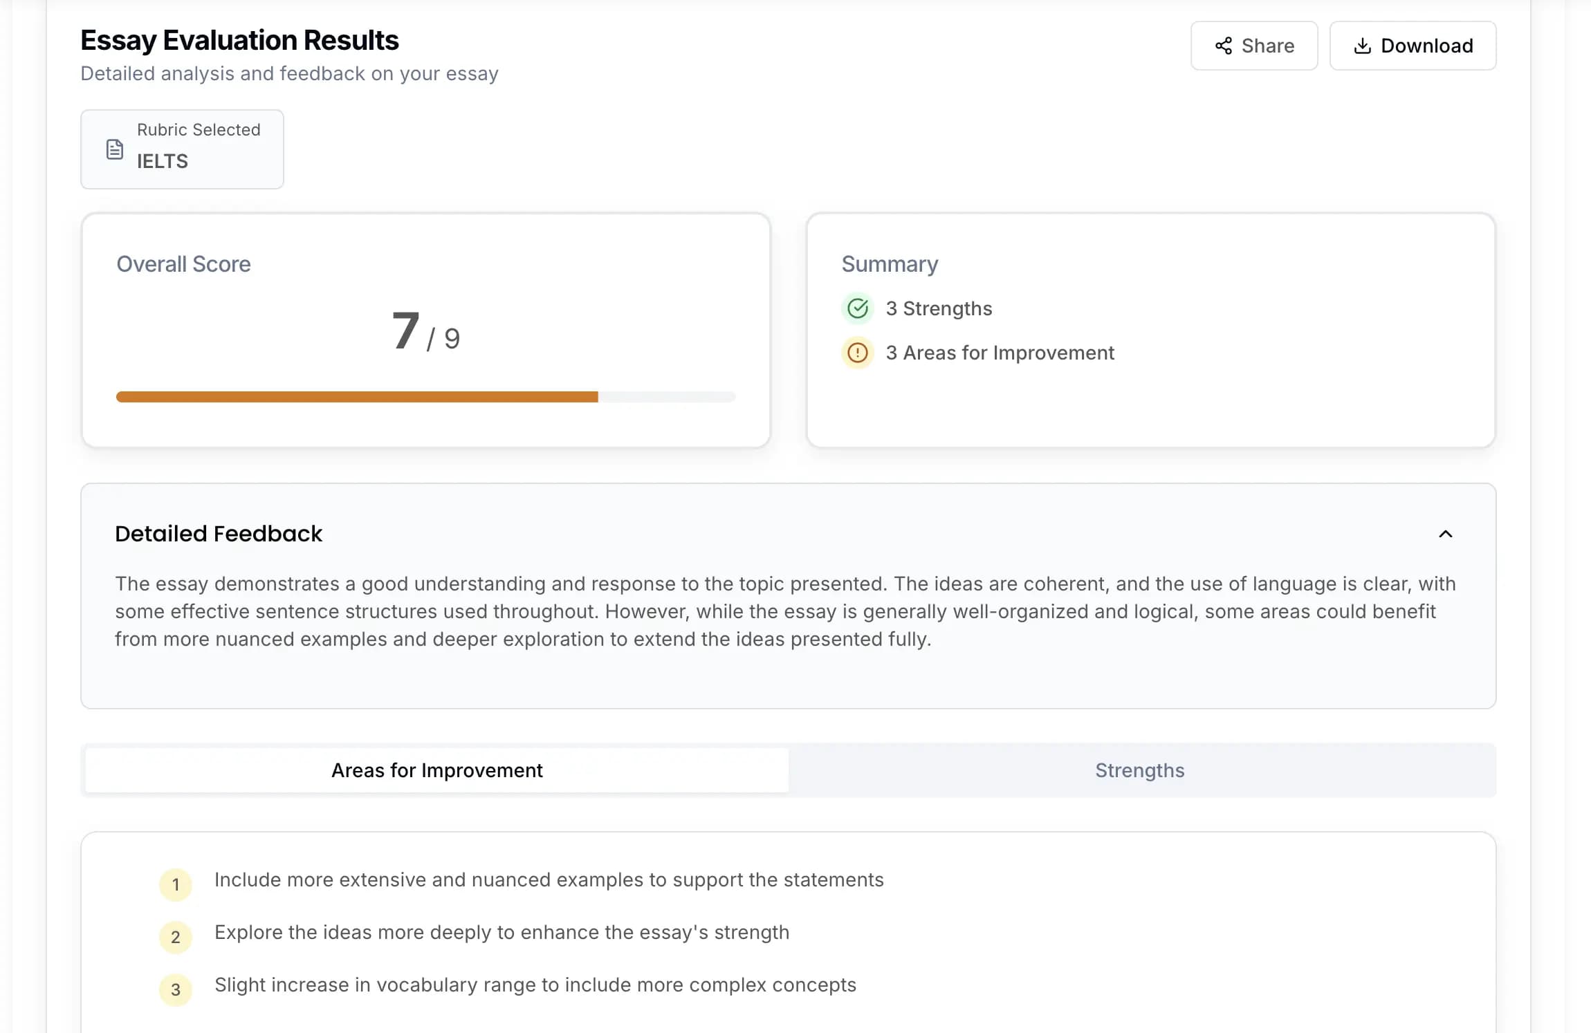Click the overall score progress bar

coord(425,397)
